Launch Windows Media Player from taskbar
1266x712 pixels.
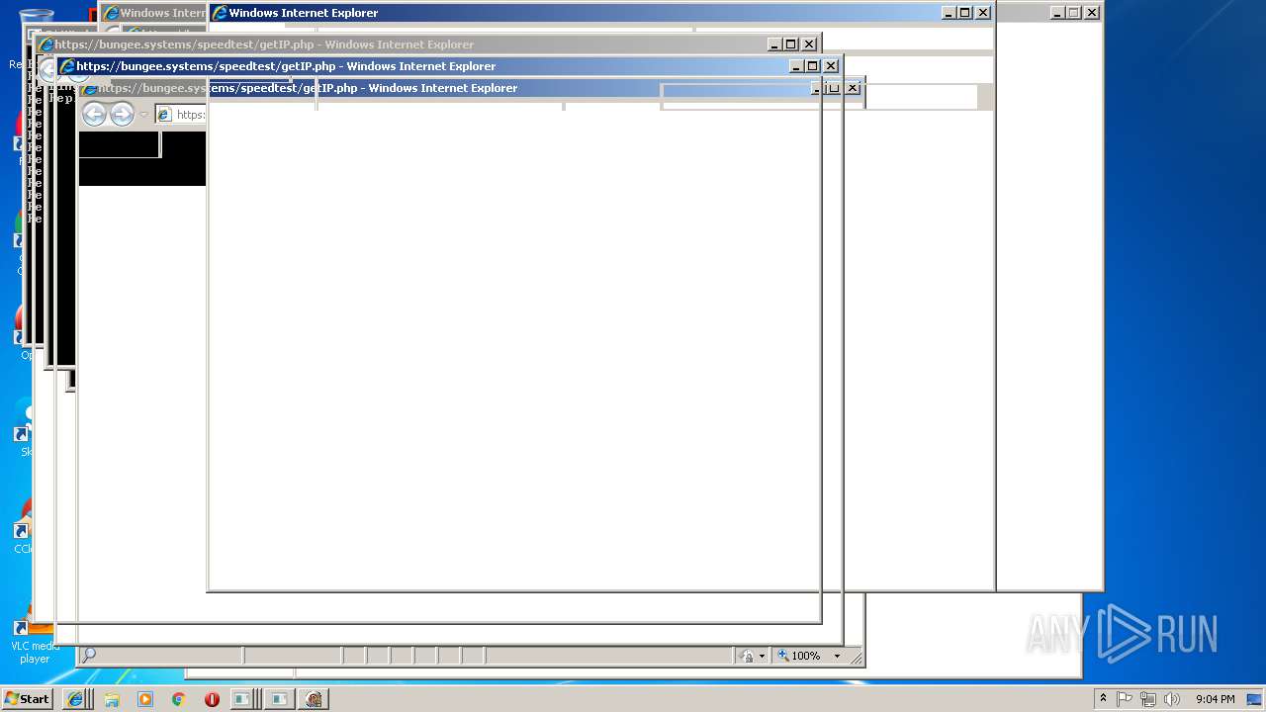(x=145, y=699)
